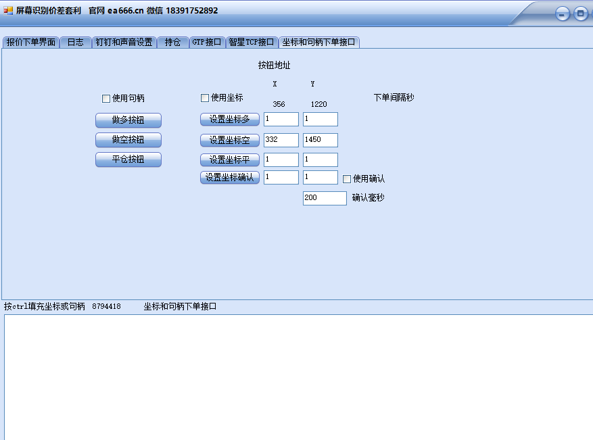Minimize the window using title bar button
593x440 pixels.
(x=563, y=14)
